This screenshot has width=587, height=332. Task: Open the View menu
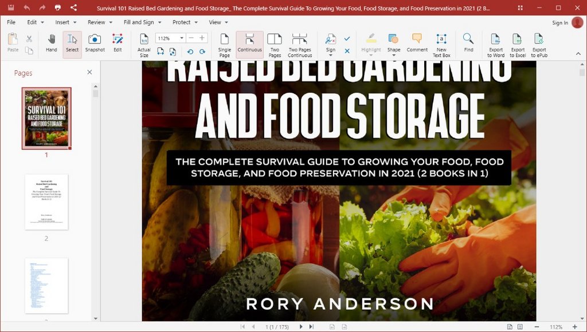(218, 22)
